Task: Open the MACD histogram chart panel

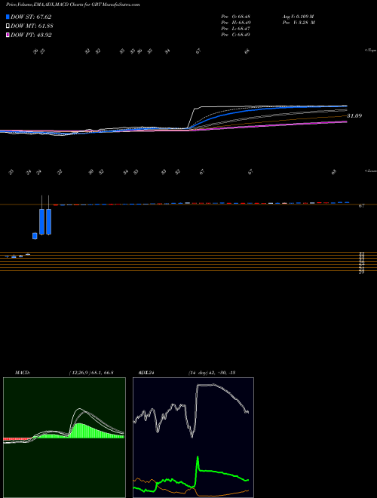Action: click(64, 438)
